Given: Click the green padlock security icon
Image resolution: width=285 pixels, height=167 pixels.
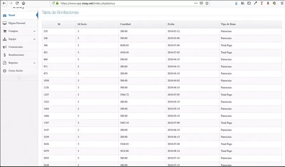Looking at the screenshot, I should [57, 3].
